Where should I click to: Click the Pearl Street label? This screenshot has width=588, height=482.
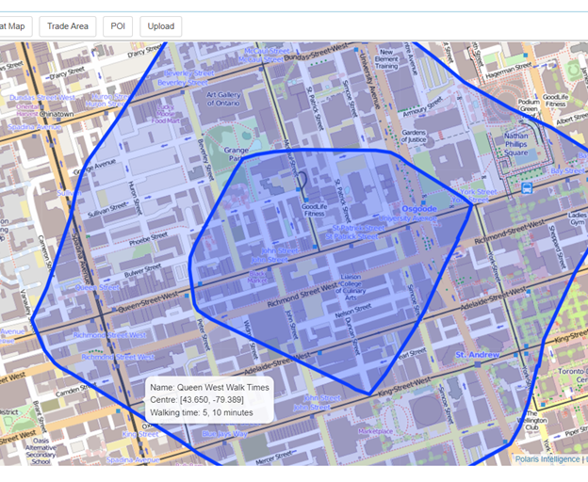click(x=412, y=353)
